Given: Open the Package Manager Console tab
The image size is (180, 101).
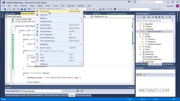Looking at the screenshot, I should 15,95.
